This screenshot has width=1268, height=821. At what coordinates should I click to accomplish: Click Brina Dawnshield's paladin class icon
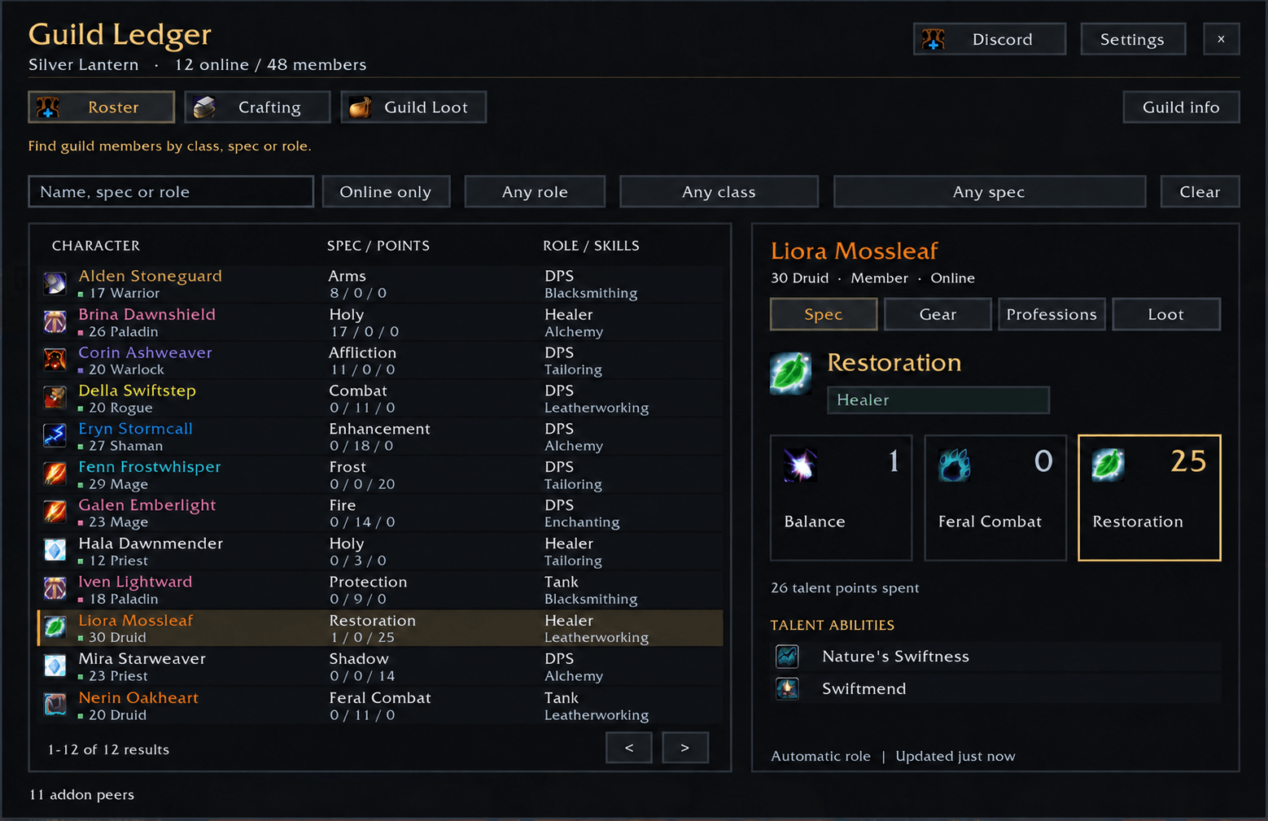coord(55,321)
